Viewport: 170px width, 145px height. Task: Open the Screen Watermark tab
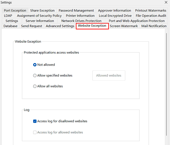(124, 26)
